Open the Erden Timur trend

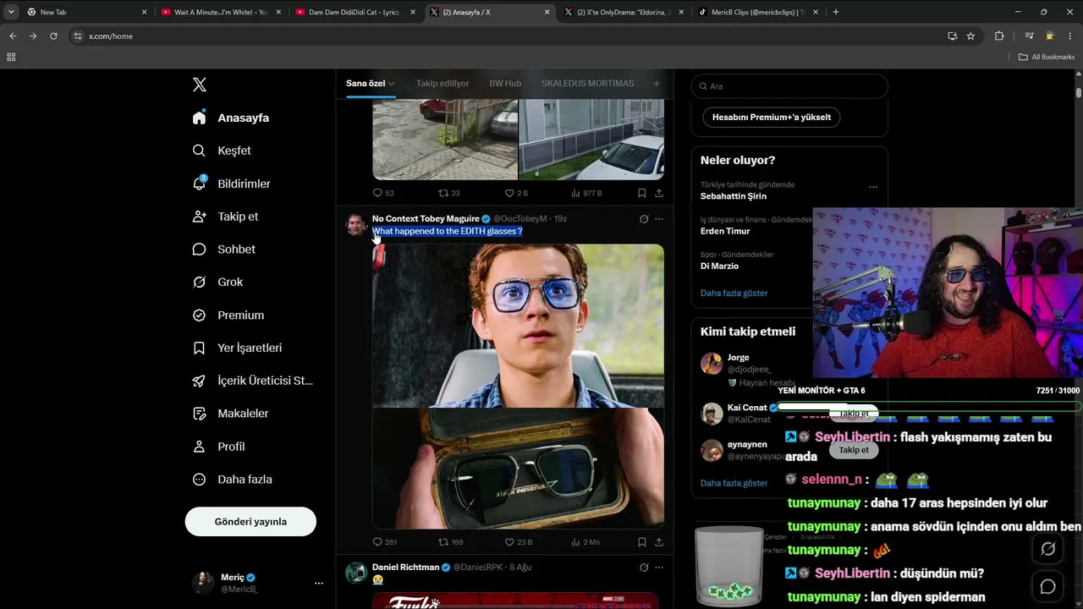pyautogui.click(x=725, y=232)
